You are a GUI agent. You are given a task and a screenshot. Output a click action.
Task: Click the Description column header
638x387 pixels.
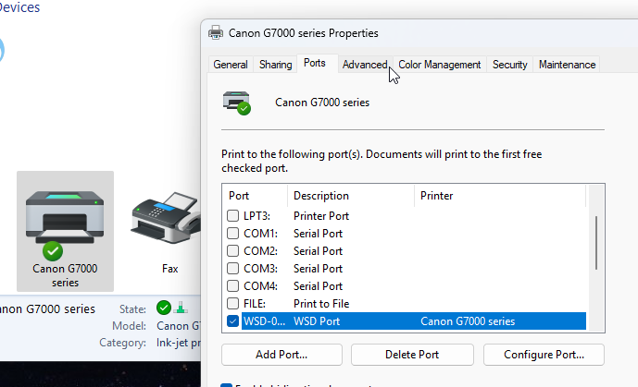[x=351, y=196]
